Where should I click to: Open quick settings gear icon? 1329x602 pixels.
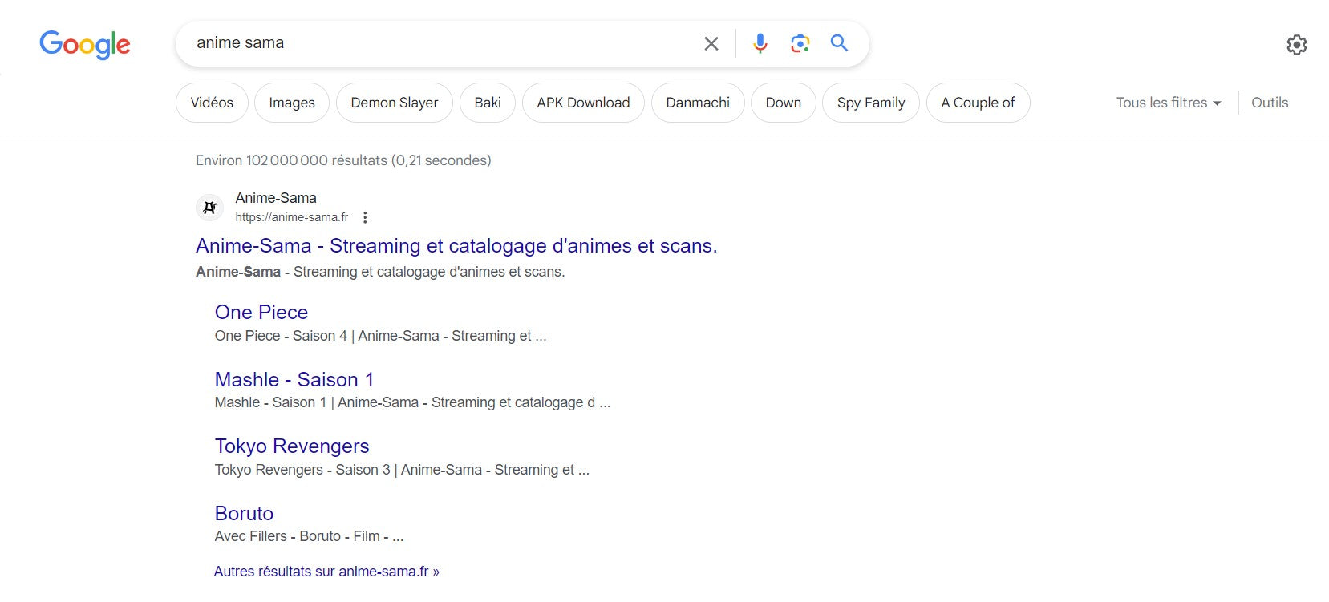coord(1296,45)
